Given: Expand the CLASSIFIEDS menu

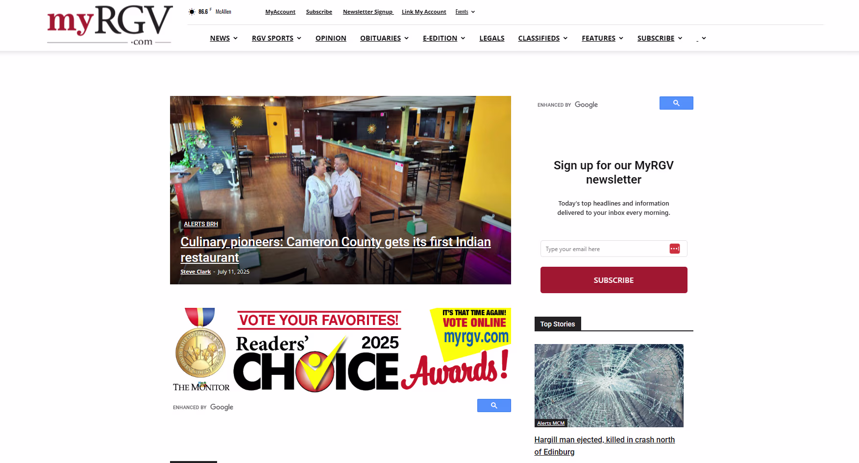Looking at the screenshot, I should click(x=542, y=38).
